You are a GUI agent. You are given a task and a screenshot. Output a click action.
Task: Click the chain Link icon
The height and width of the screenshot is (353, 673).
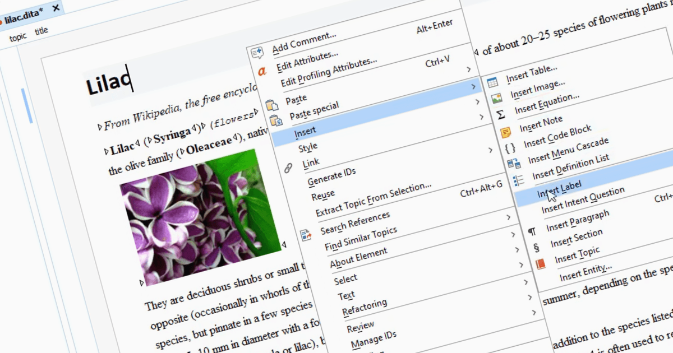(289, 168)
